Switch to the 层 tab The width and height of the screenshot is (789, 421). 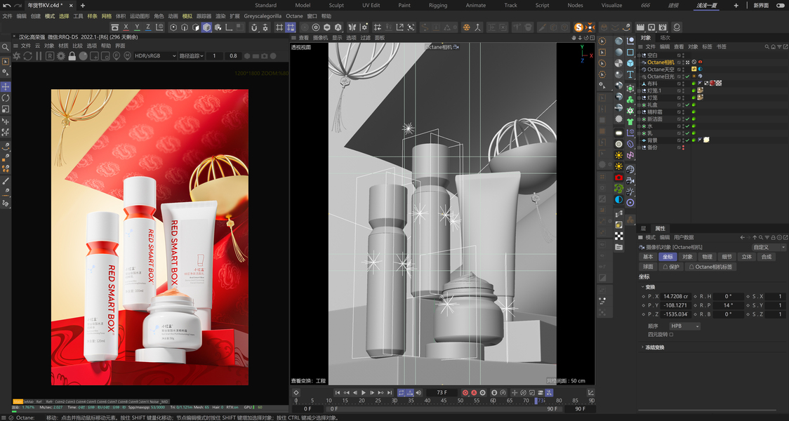point(643,228)
